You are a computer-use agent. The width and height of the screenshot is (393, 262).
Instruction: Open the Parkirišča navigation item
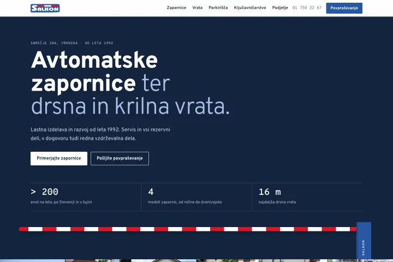218,8
